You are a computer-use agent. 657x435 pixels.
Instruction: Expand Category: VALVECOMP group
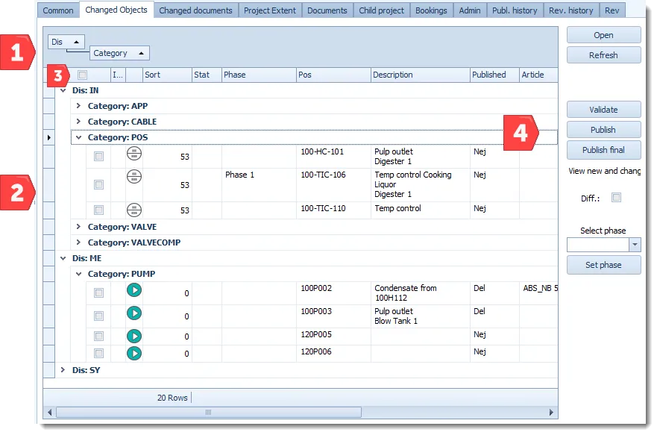pyautogui.click(x=78, y=242)
